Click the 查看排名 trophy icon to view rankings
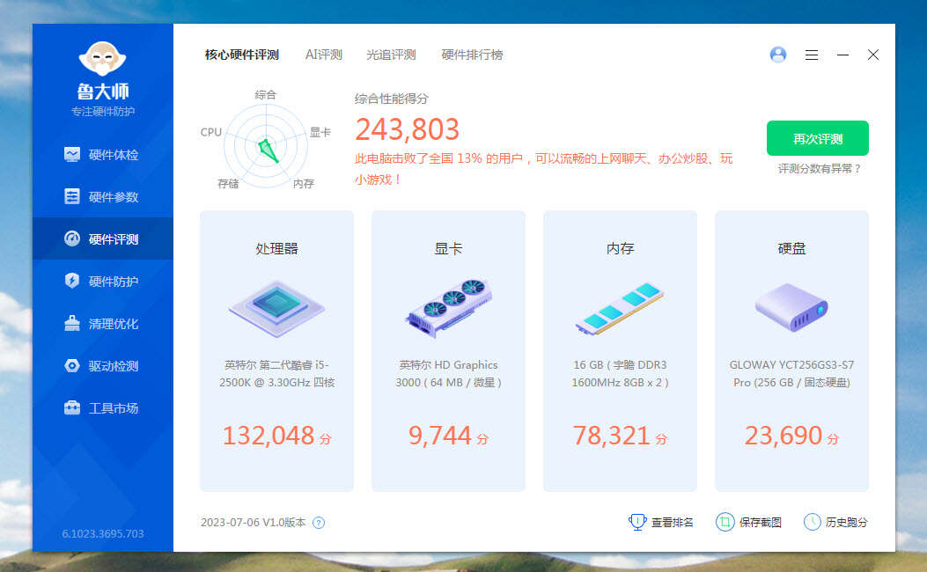Image resolution: width=927 pixels, height=572 pixels. point(636,522)
